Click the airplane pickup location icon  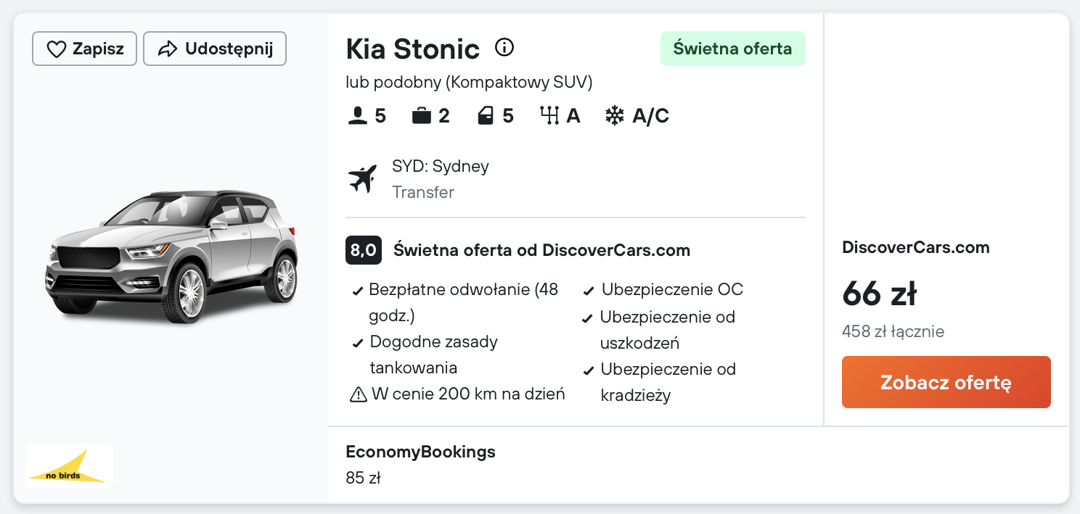click(363, 178)
